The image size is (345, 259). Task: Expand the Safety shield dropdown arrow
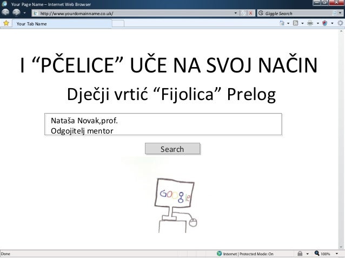(332, 23)
